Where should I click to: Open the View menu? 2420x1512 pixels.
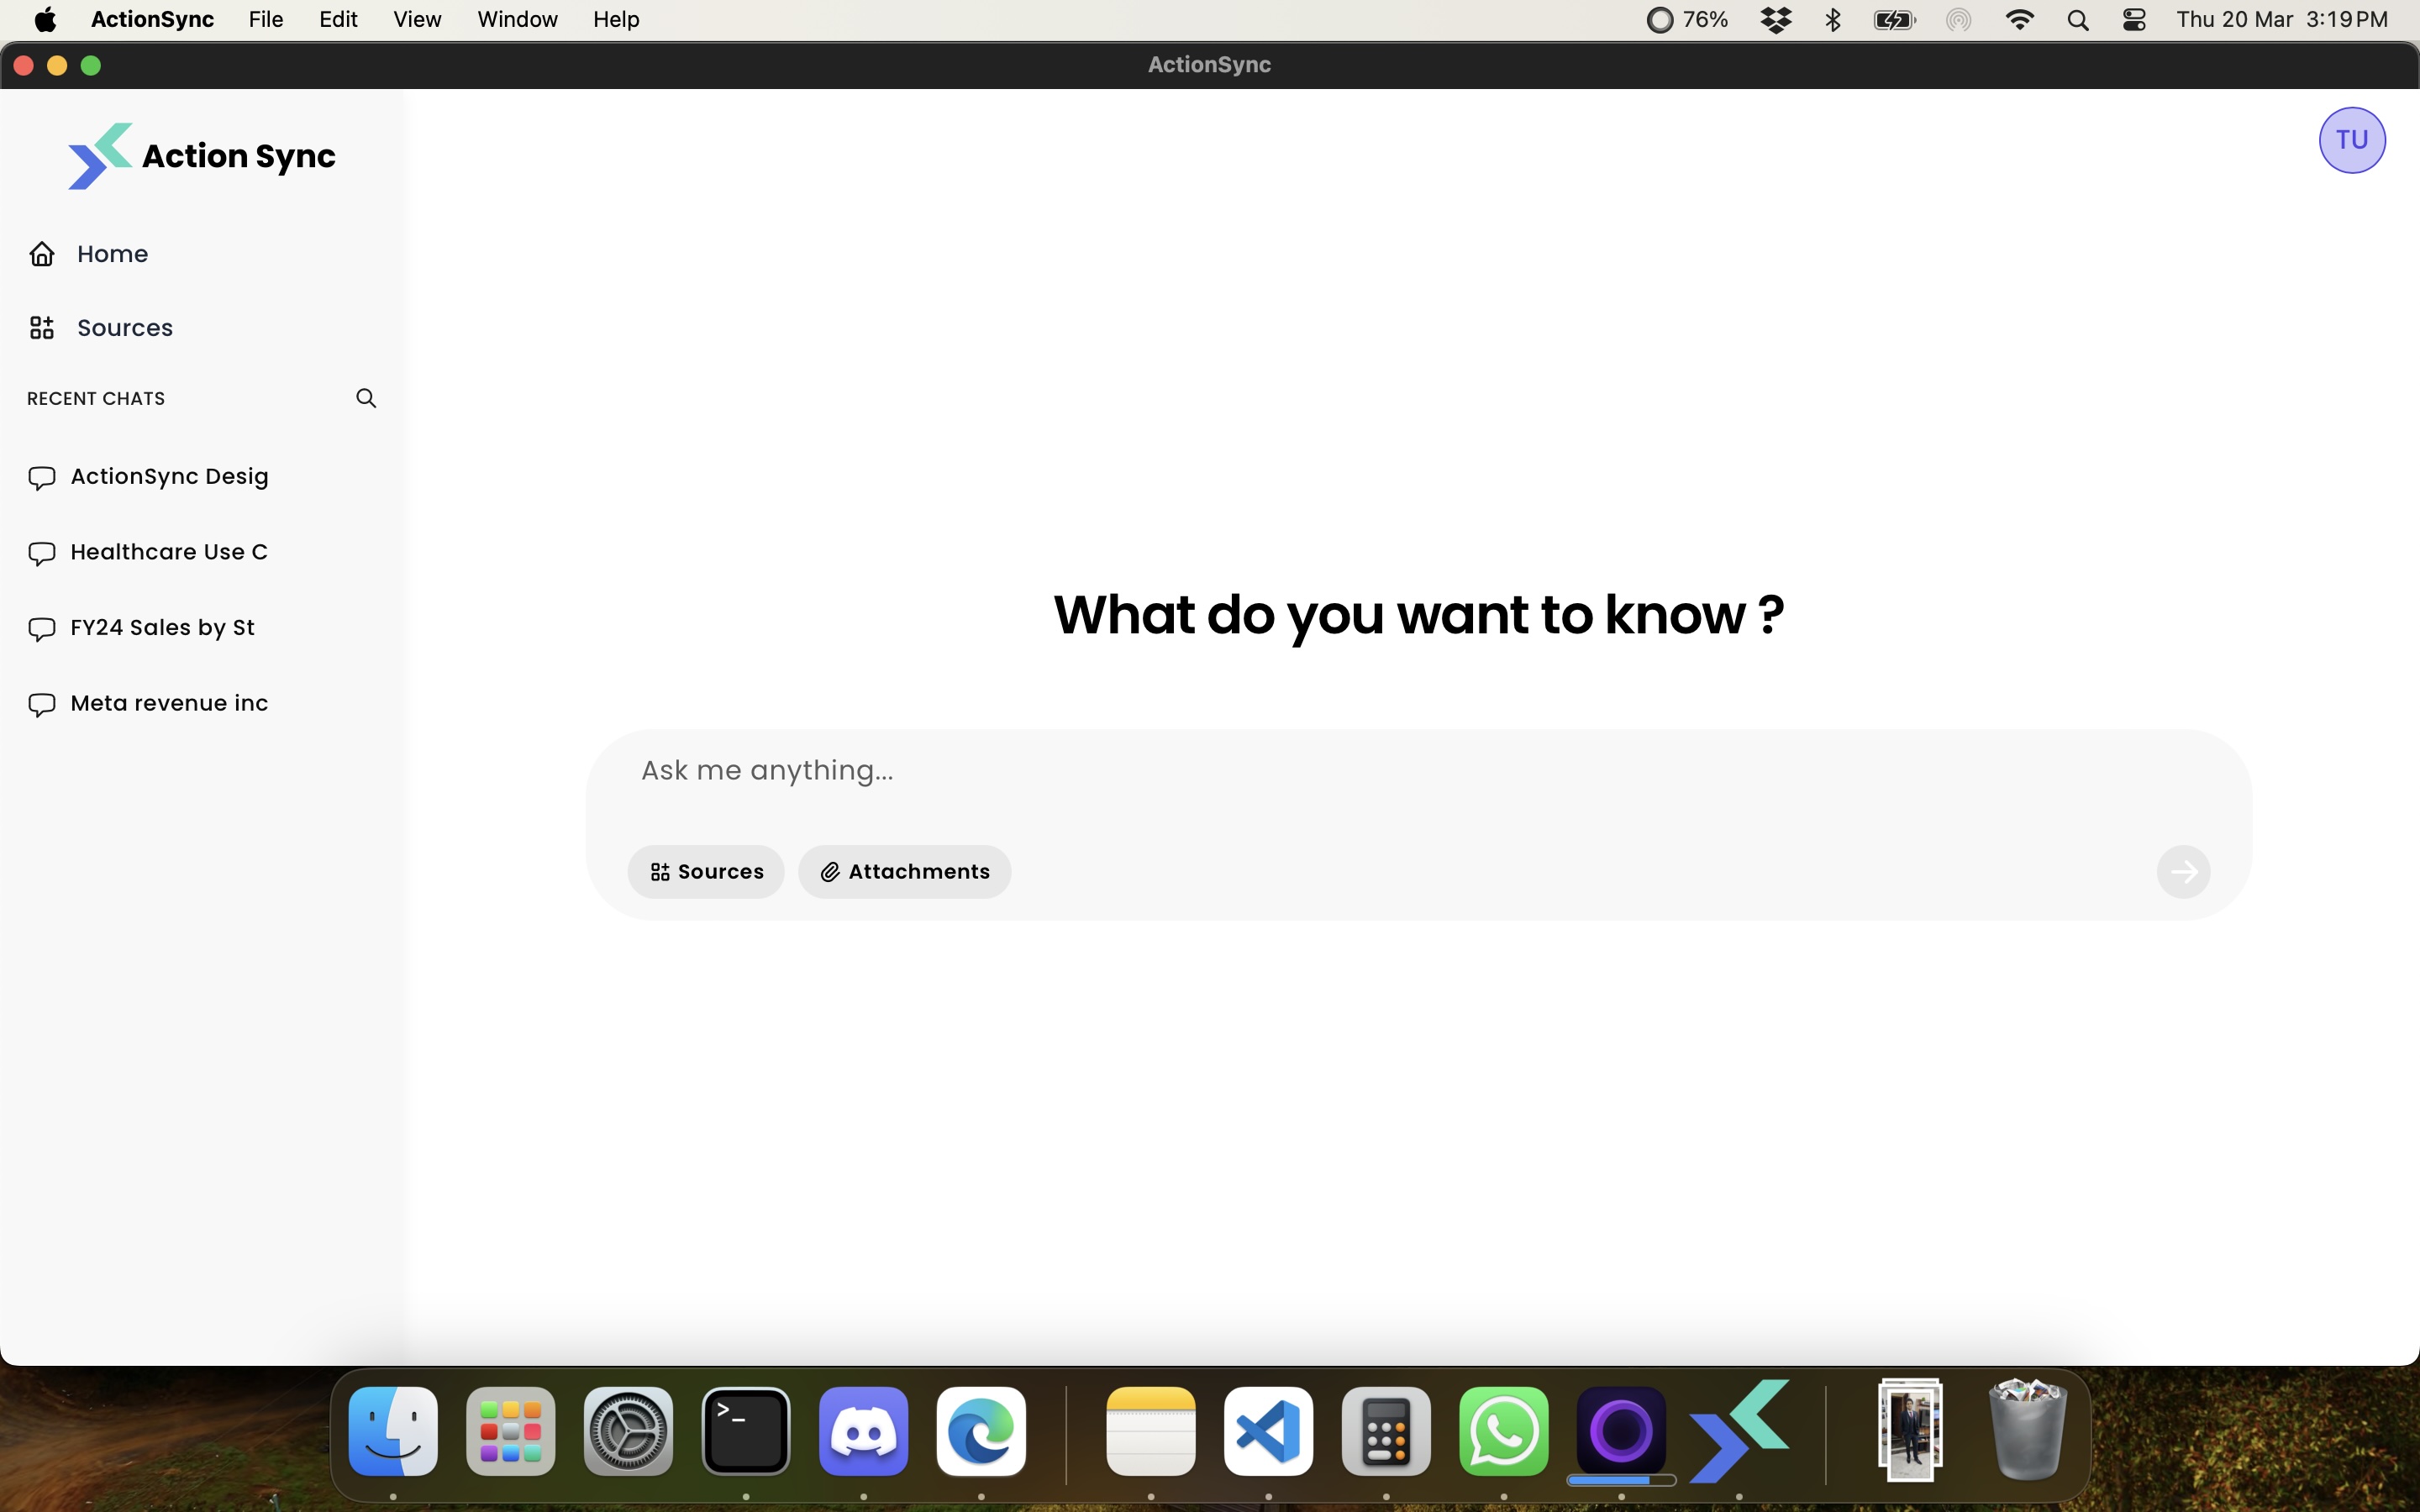tap(417, 20)
